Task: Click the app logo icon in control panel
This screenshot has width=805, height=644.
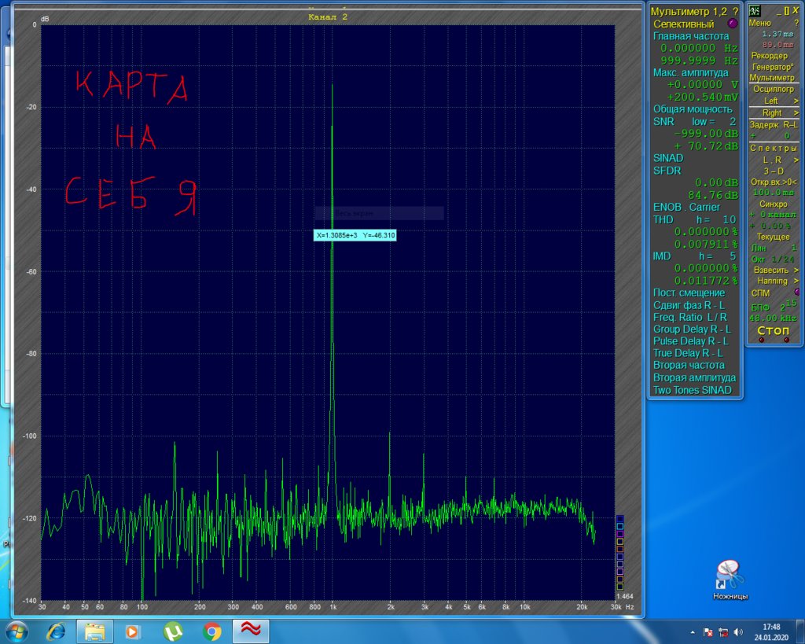Action: [755, 11]
